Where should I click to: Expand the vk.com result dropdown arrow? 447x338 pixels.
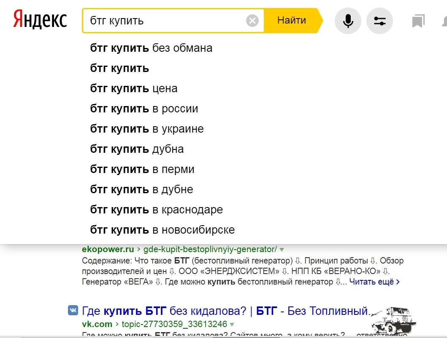tap(232, 325)
